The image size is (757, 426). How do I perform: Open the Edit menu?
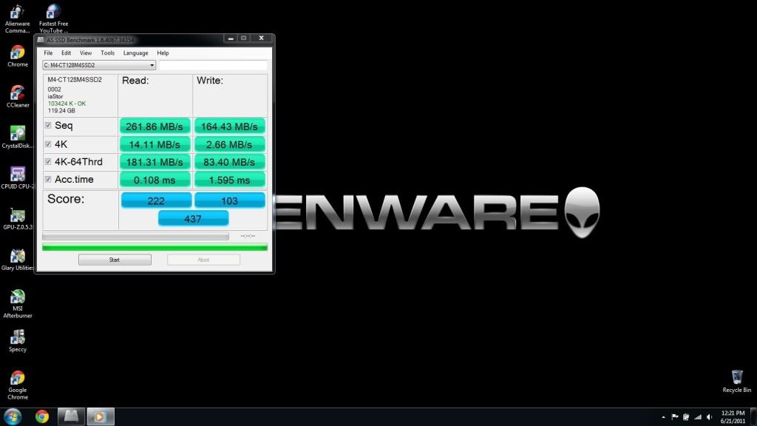coord(66,53)
